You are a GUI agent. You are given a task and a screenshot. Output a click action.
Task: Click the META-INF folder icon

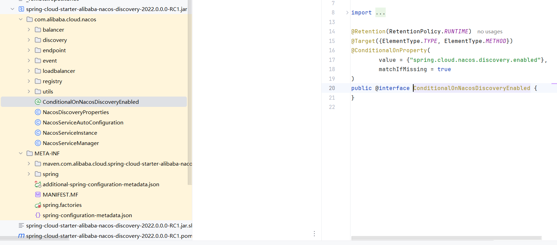click(30, 153)
